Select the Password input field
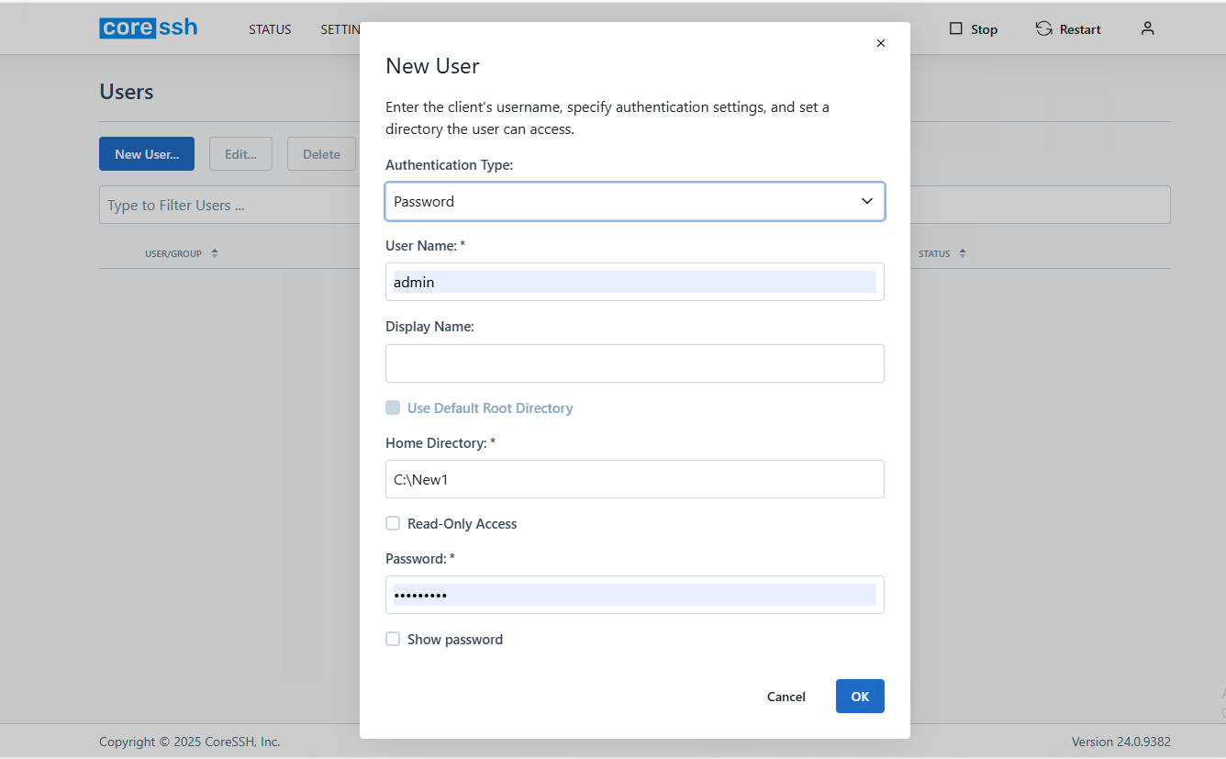The image size is (1226, 759). (x=634, y=595)
